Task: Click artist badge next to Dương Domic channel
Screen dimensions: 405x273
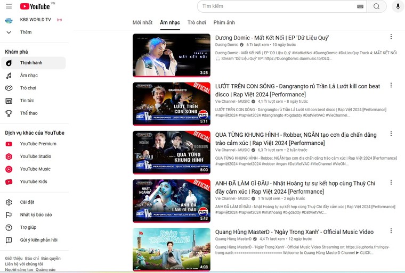Action: tap(242, 45)
